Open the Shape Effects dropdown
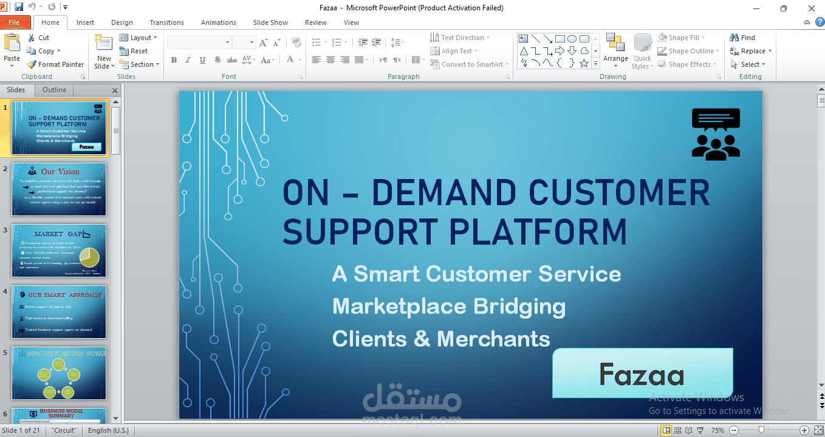 tap(688, 64)
